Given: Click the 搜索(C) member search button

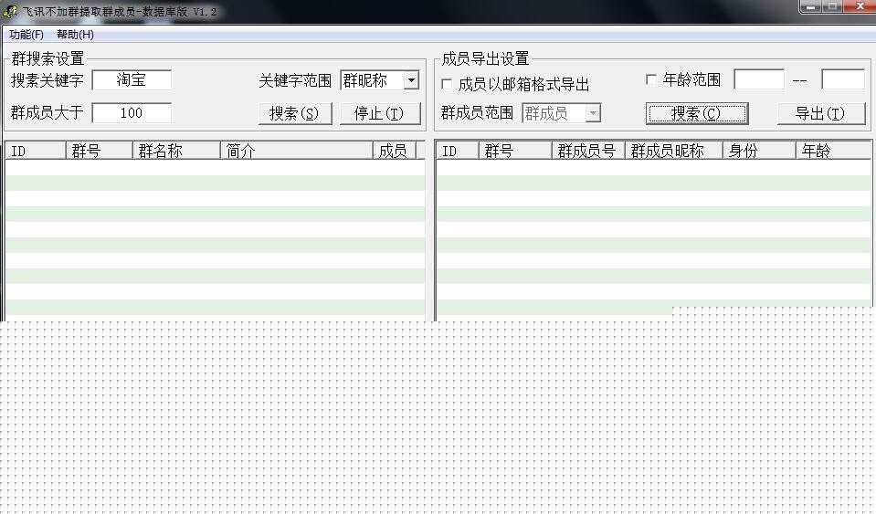Looking at the screenshot, I should point(697,114).
